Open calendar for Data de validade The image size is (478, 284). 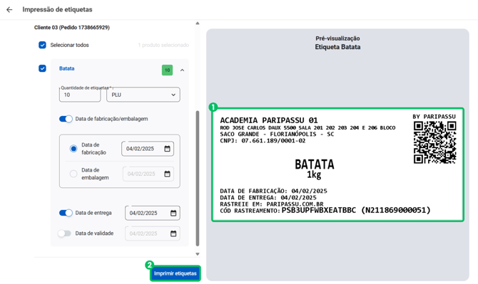[x=173, y=233]
